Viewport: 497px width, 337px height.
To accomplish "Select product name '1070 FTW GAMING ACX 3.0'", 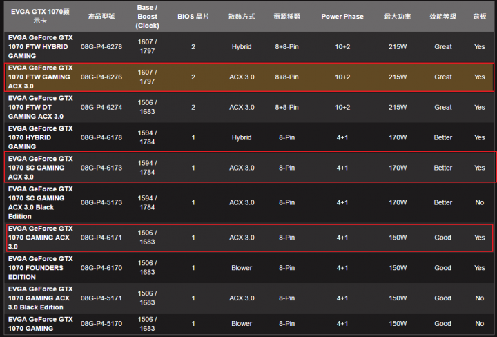I will point(41,77).
